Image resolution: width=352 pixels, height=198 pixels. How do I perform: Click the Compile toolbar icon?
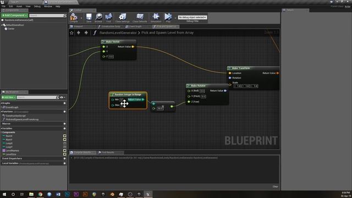tap(74, 18)
